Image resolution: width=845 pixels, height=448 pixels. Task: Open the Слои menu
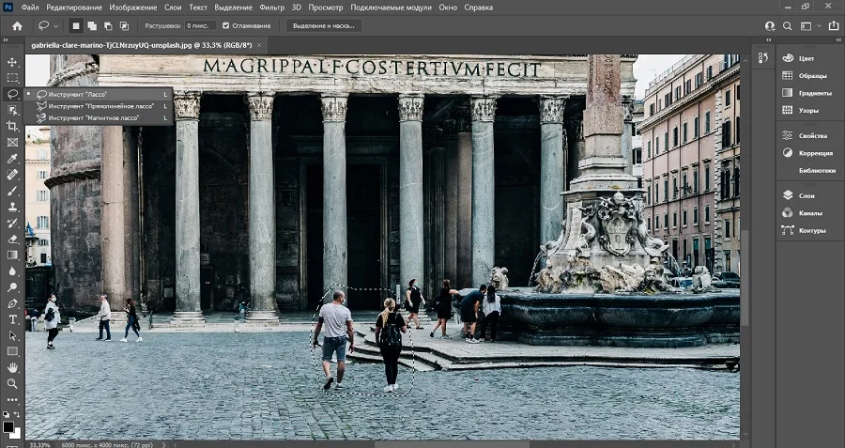173,8
